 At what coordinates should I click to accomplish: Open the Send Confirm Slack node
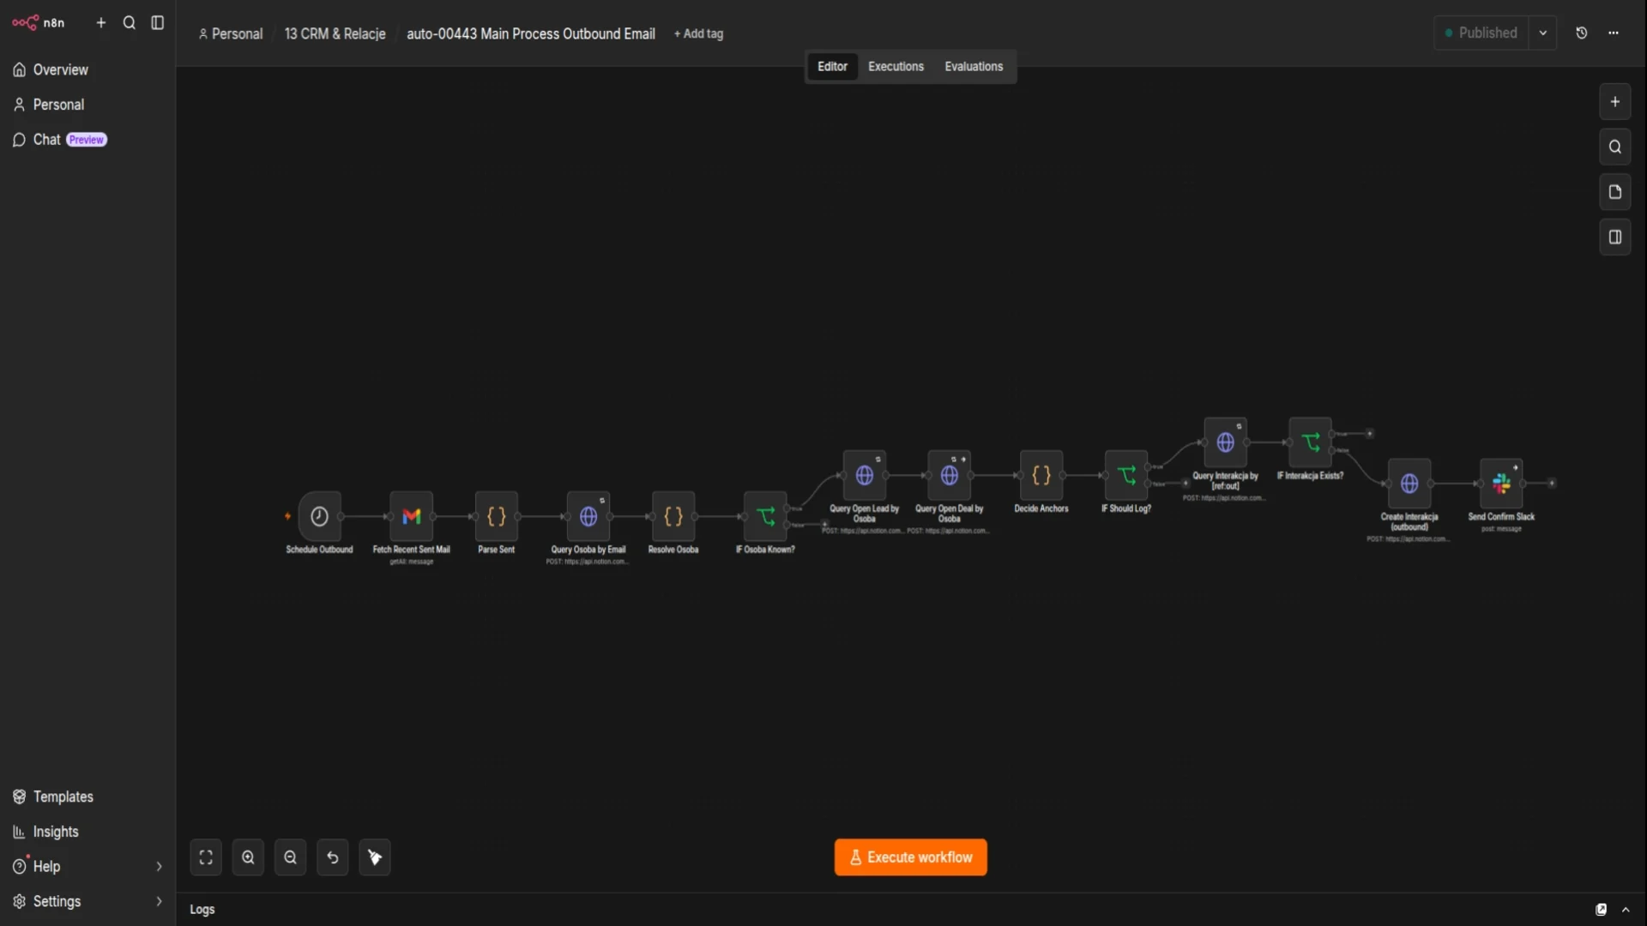point(1501,484)
